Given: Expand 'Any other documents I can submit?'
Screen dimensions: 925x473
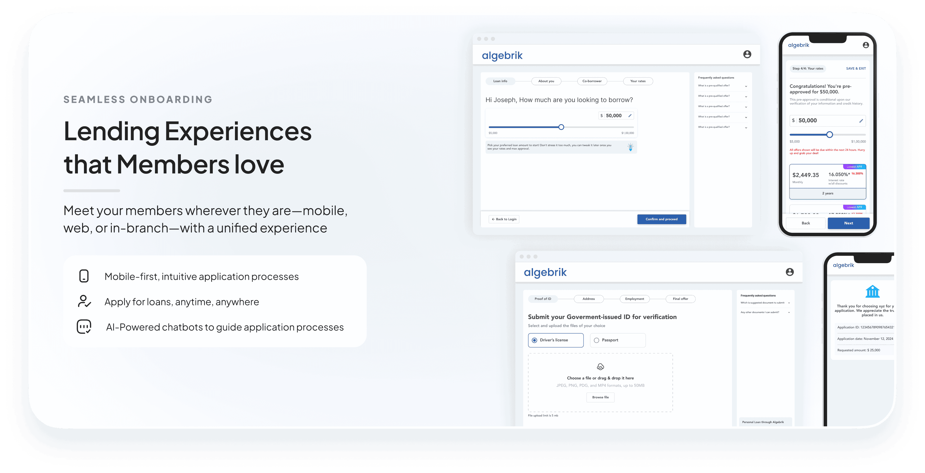Looking at the screenshot, I should 765,312.
